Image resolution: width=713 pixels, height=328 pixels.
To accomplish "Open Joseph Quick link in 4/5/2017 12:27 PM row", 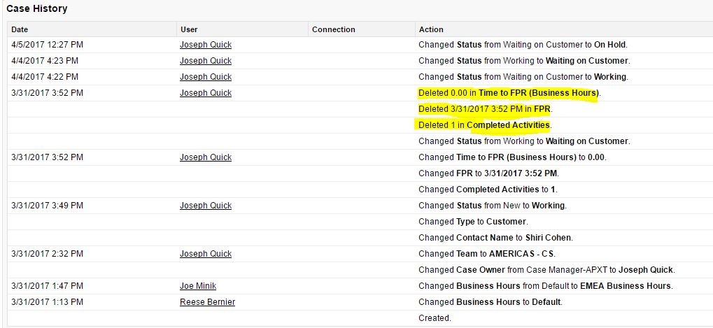I will [x=206, y=45].
